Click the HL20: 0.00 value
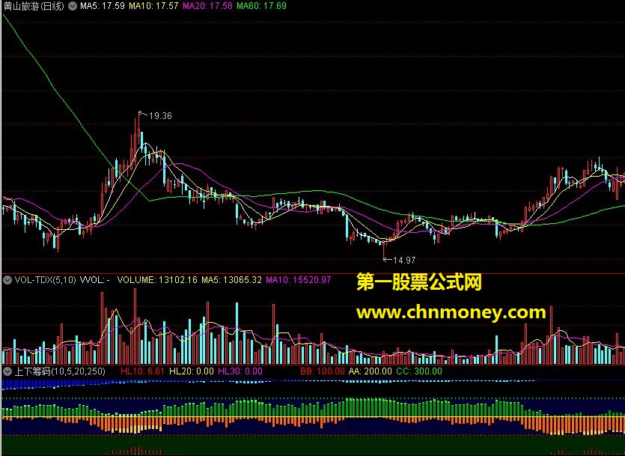 (192, 371)
